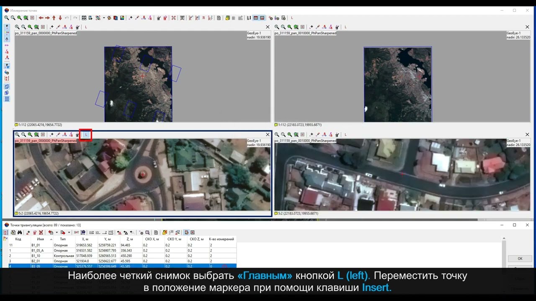Screen dimensions: 536x301
Task: Click the globe icon in triangulation points toolbar
Action: (83, 232)
